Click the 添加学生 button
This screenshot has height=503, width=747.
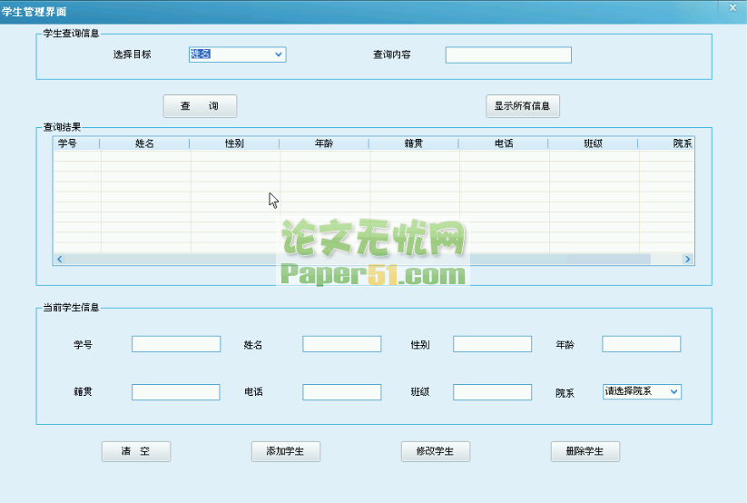[x=285, y=451]
